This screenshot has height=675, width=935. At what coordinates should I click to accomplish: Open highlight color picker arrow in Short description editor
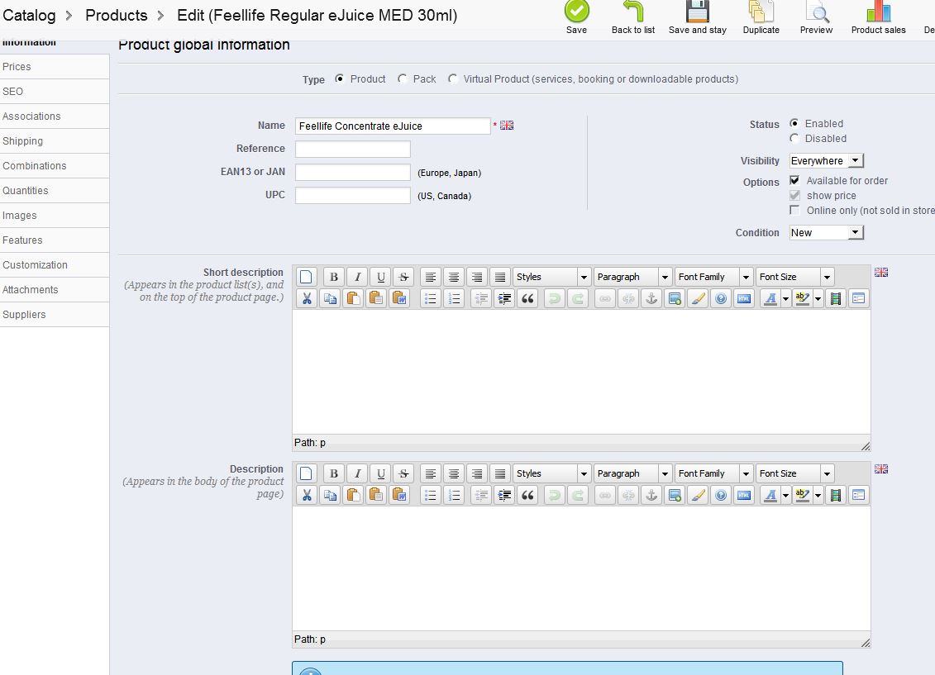[818, 298]
